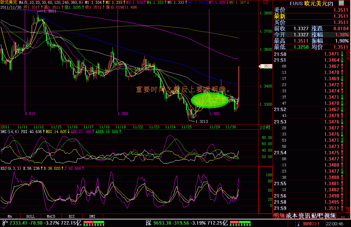The image size is (351, 227).
Task: Click the 21:56 tick price 1.3490
Action: [x=331, y=196]
